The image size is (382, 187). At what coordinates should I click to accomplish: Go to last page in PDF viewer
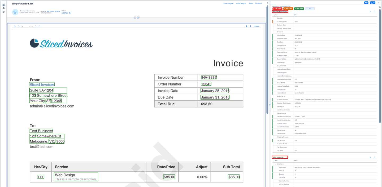(x=40, y=26)
